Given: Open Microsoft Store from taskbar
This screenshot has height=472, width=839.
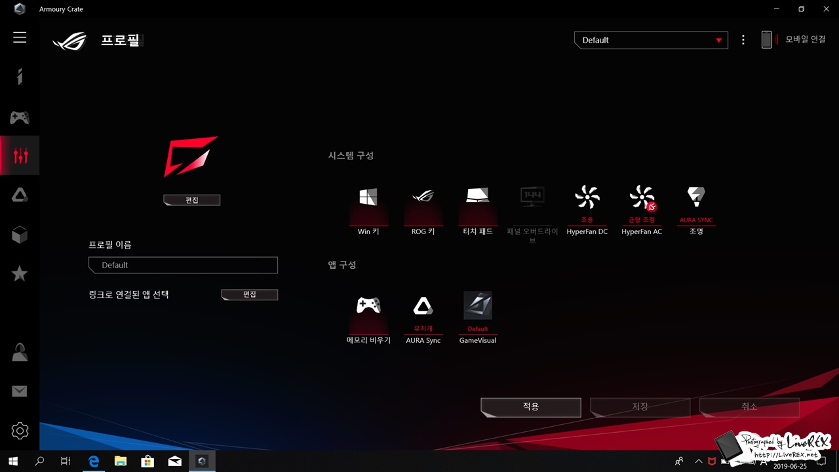Looking at the screenshot, I should (147, 462).
